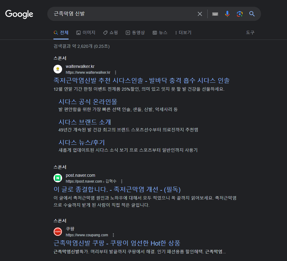Click the magnifying glass search icon
The image size is (287, 261).
251,14
